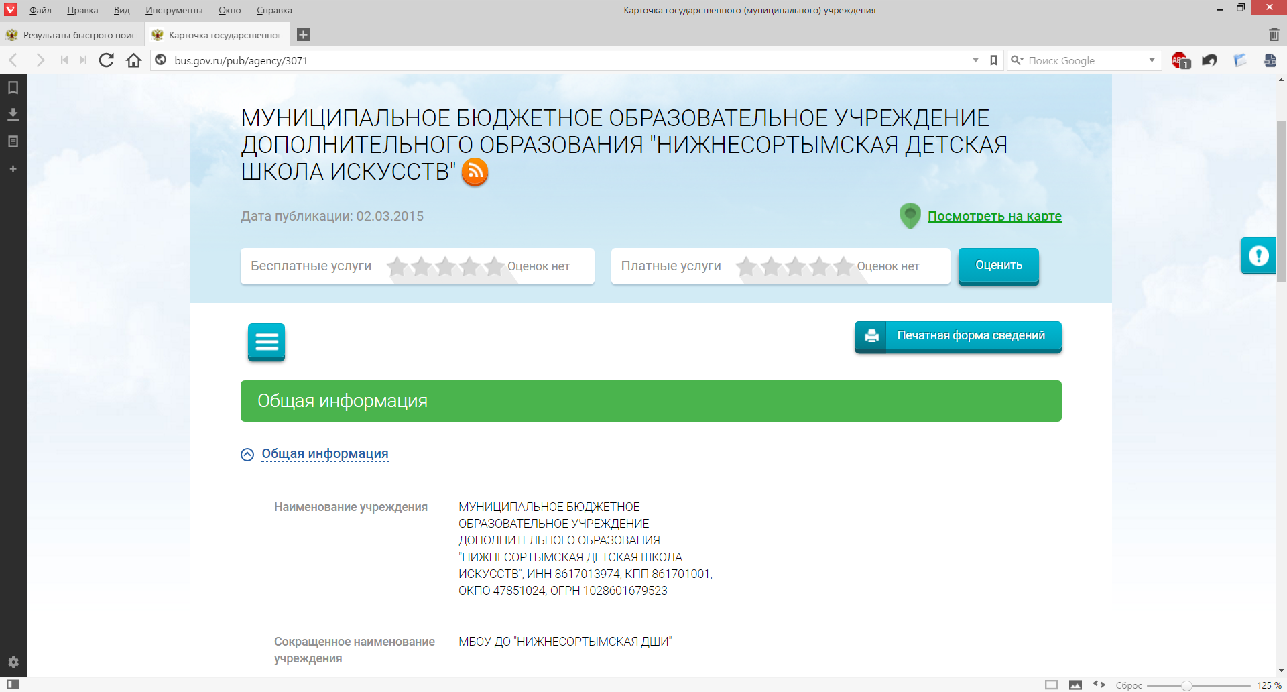Open the closed tabs trash can
Image resolution: width=1287 pixels, height=692 pixels.
click(1274, 34)
